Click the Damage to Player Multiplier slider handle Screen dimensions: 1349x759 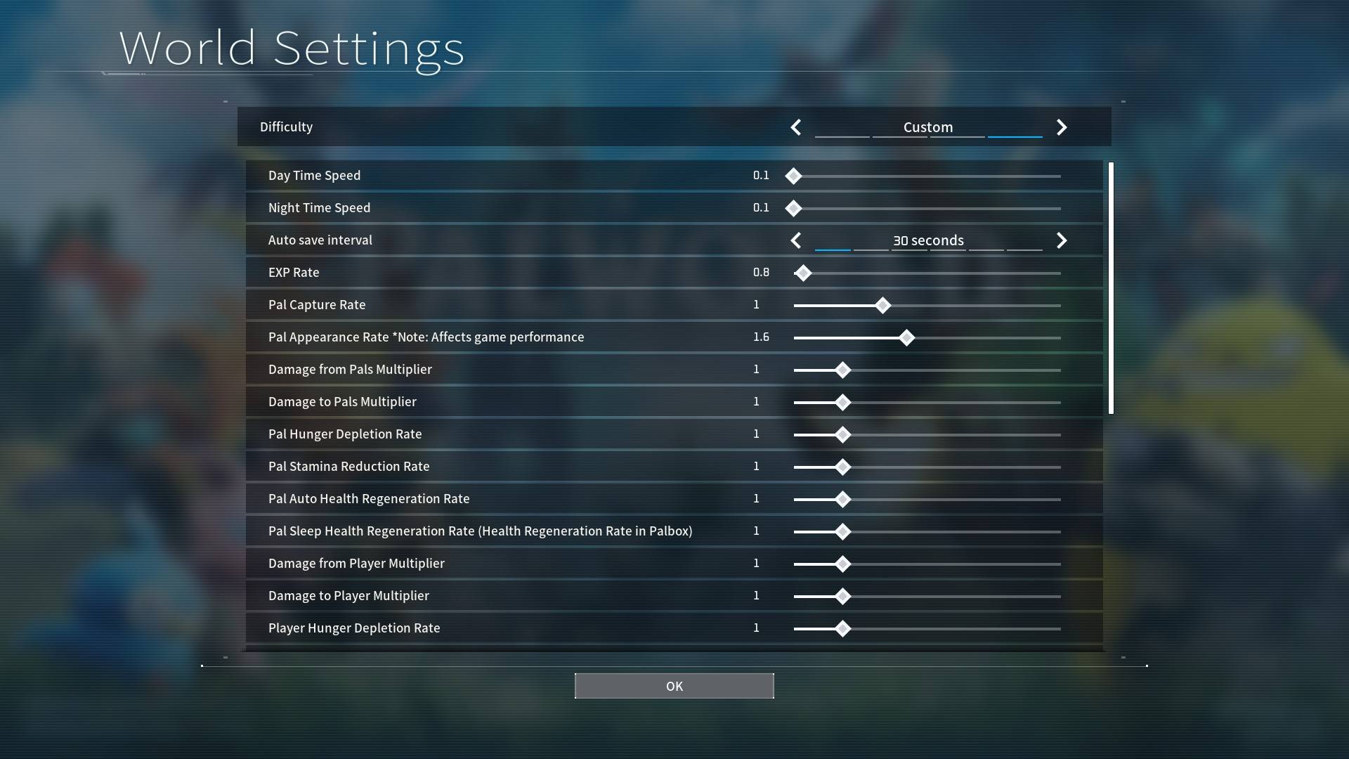click(842, 597)
